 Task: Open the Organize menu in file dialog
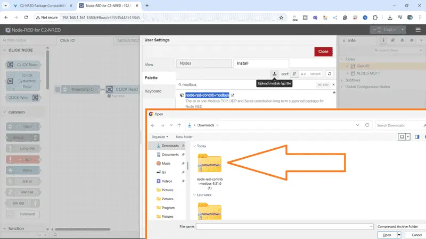160,137
